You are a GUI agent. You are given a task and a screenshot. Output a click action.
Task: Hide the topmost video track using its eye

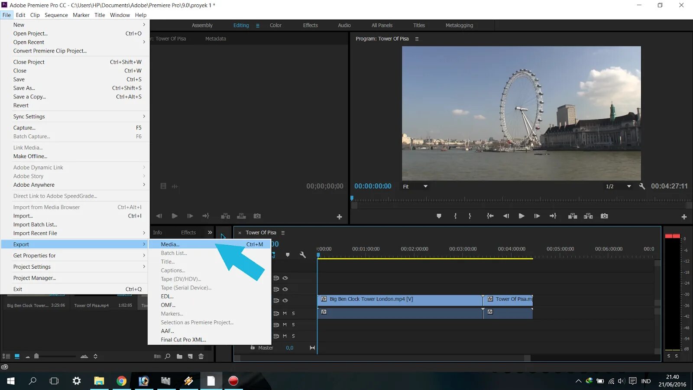pos(285,278)
